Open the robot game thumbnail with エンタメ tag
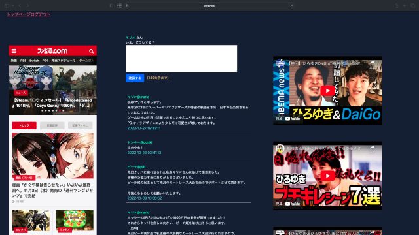The height and width of the screenshot is (235, 419). [31, 221]
